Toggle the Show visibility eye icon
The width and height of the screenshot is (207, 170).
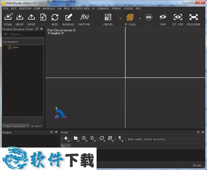click(x=163, y=17)
